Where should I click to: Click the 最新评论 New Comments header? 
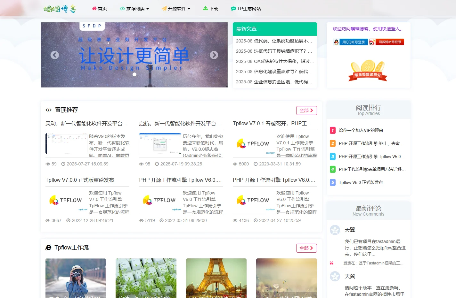point(369,210)
